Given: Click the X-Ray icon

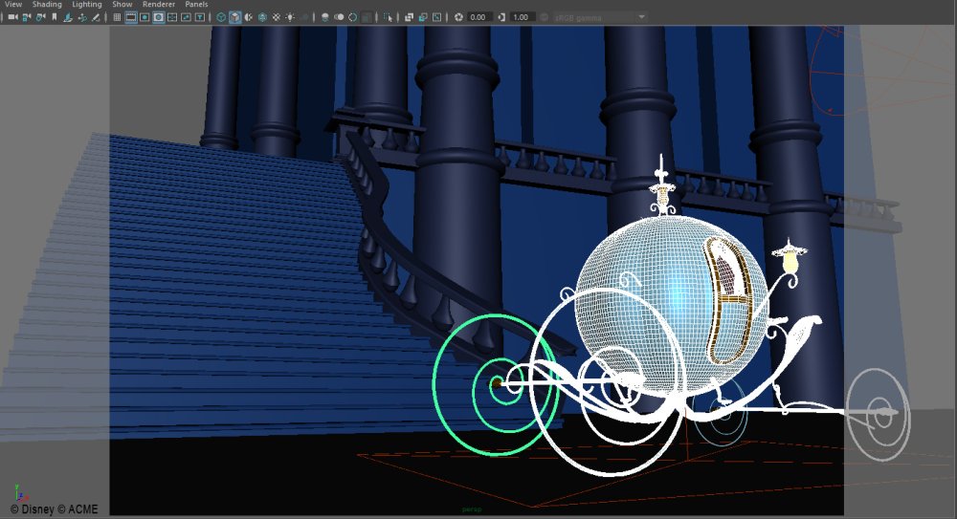Looking at the screenshot, I should [409, 17].
